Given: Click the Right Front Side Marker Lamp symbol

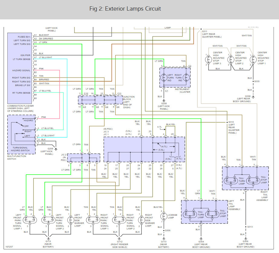Looking at the screenshot, I should pyautogui.click(x=141, y=220).
